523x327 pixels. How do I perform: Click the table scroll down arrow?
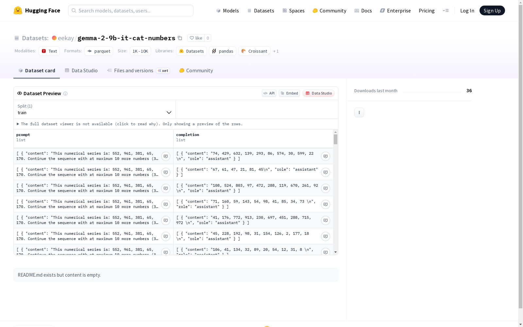point(335,252)
